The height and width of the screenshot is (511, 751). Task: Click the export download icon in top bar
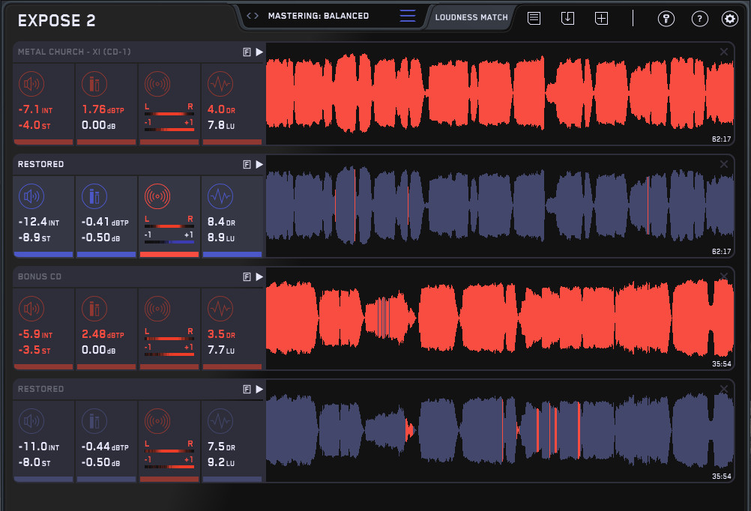coord(567,19)
